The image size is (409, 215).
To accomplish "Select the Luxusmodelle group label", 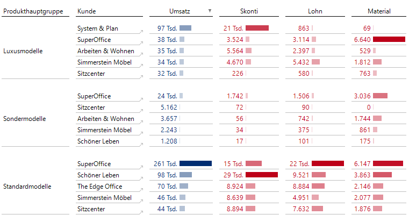I will (x=23, y=51).
